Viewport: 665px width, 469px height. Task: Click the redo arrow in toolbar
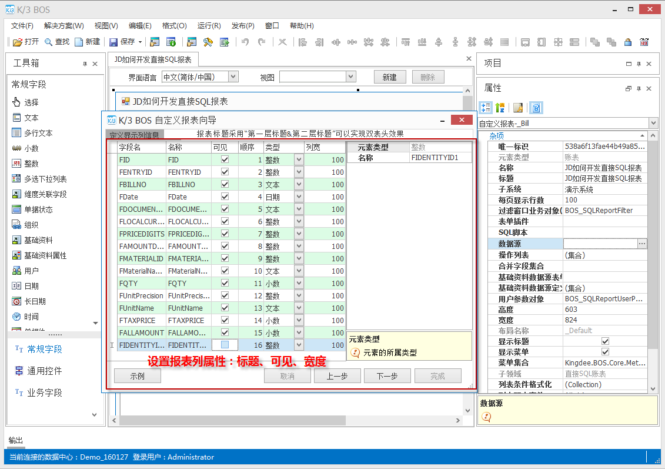(262, 42)
